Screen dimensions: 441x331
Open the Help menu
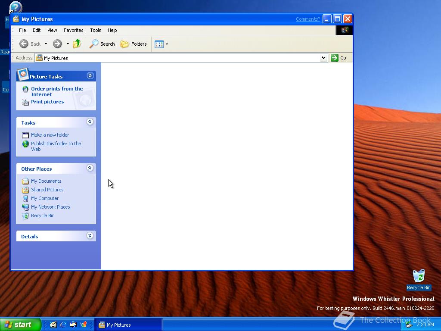(x=112, y=30)
